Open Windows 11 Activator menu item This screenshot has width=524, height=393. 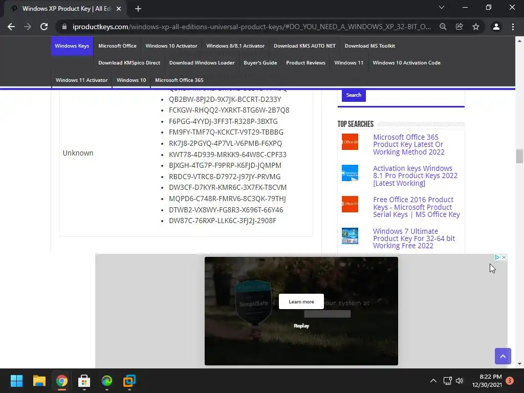(81, 80)
